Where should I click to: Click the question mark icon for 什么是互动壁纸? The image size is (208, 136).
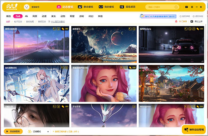click(49, 22)
